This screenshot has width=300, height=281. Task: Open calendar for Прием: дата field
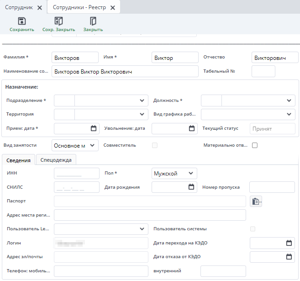(x=94, y=128)
